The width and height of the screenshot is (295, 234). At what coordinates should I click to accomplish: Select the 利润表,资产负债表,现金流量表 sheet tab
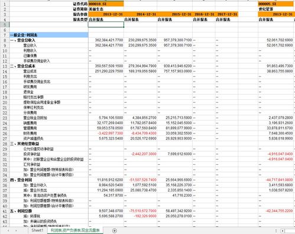point(75,230)
